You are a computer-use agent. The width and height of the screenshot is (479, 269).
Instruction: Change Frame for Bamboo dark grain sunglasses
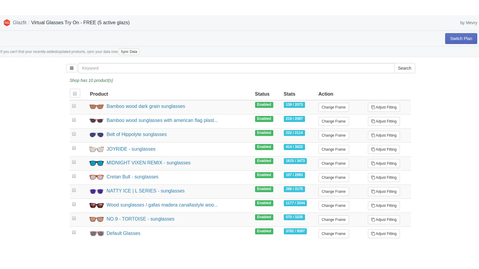(x=334, y=107)
